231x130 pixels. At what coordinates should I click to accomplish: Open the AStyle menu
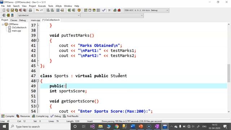coord(58,6)
